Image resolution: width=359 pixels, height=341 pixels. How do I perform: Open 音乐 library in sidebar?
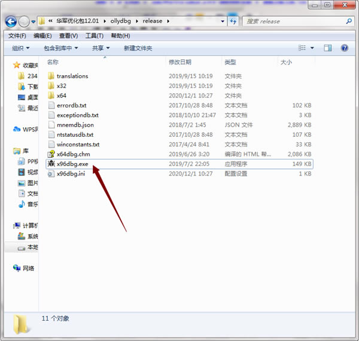pyautogui.click(x=33, y=204)
